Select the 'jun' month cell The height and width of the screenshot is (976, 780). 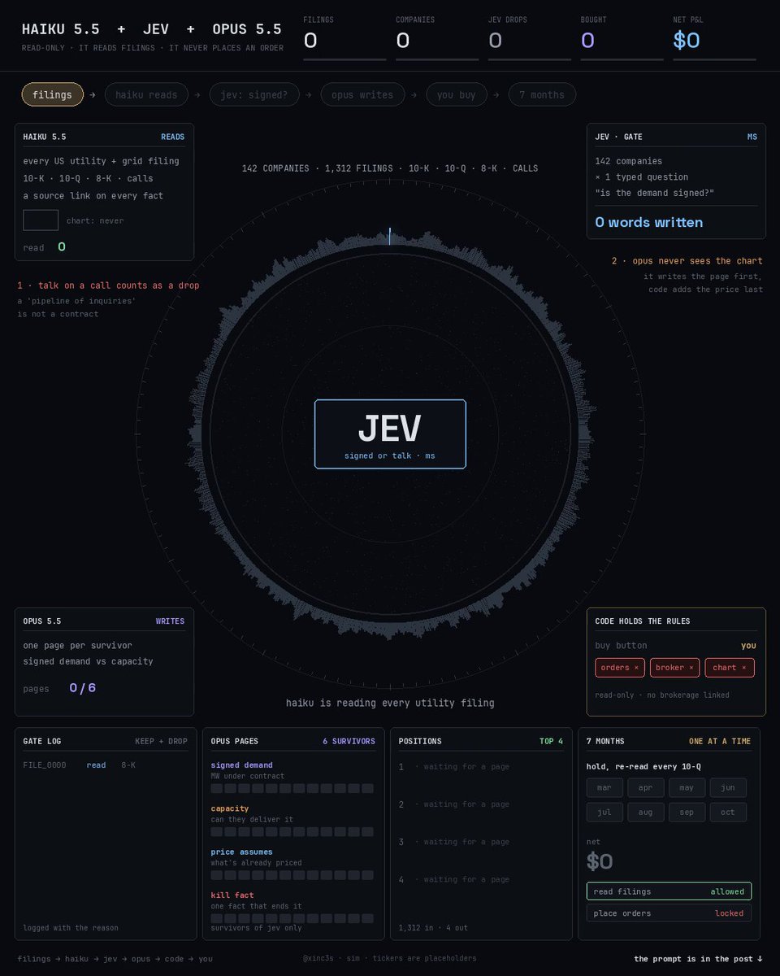pos(728,788)
